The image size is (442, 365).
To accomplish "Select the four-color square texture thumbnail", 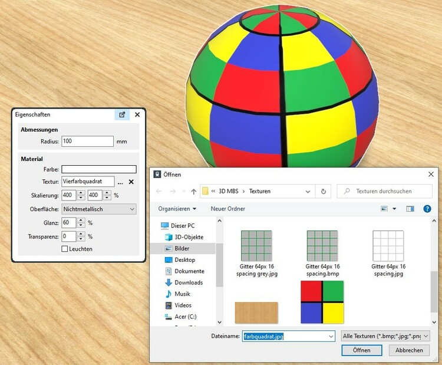I will tap(322, 302).
